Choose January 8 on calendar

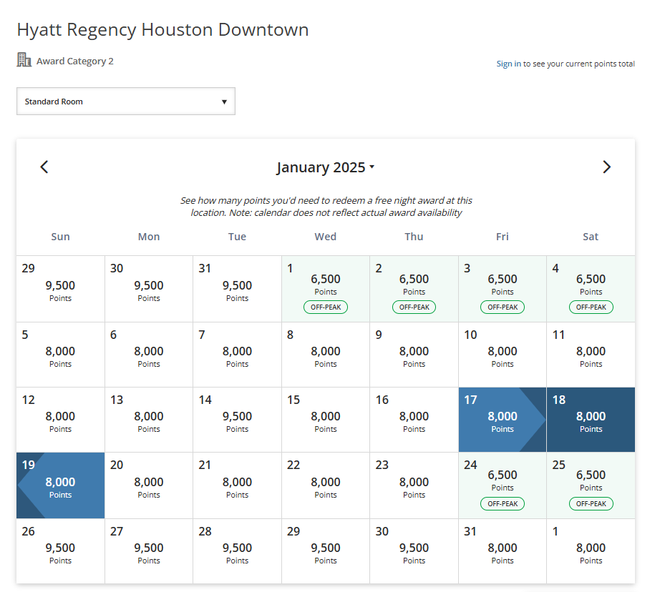[x=326, y=355]
